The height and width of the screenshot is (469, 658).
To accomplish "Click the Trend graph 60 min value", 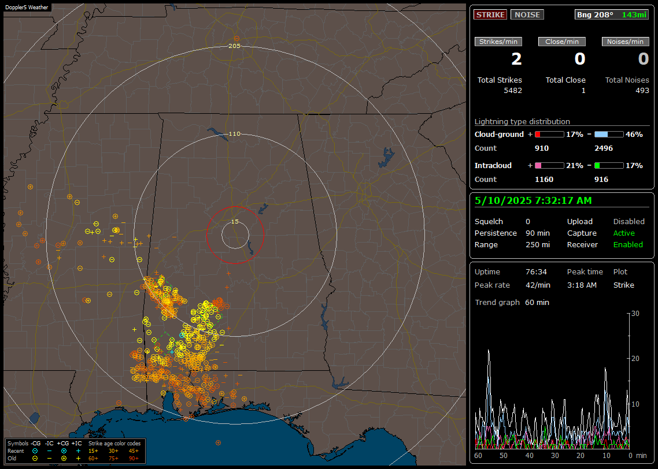I will 537,303.
